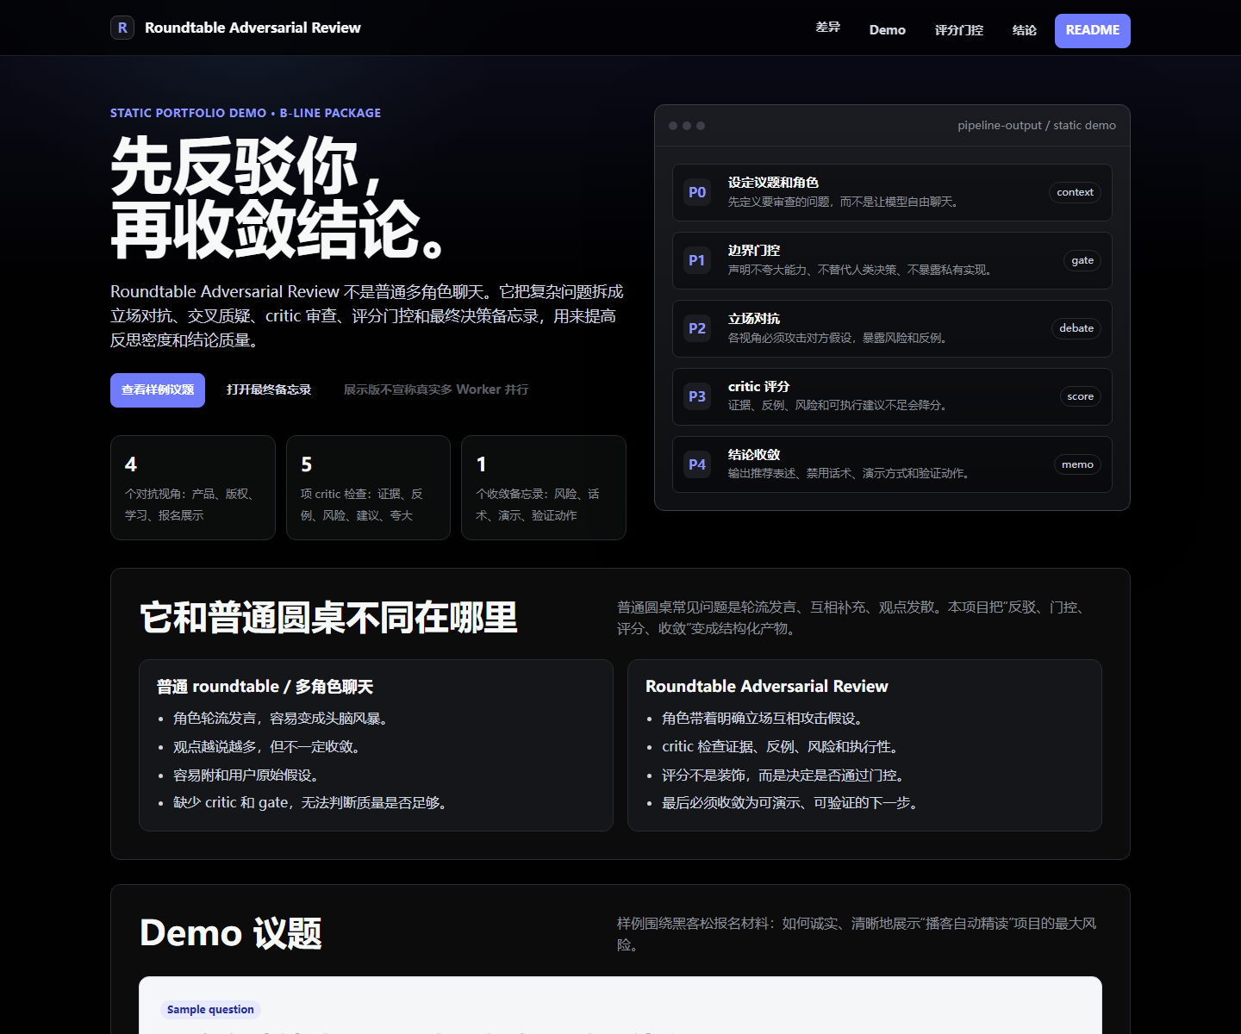This screenshot has height=1034, width=1241.
Task: Click bullet 评分不是装饰
Action: point(786,775)
